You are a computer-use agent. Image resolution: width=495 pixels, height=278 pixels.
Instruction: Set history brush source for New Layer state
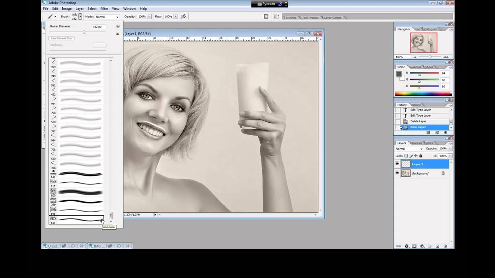tap(398, 127)
